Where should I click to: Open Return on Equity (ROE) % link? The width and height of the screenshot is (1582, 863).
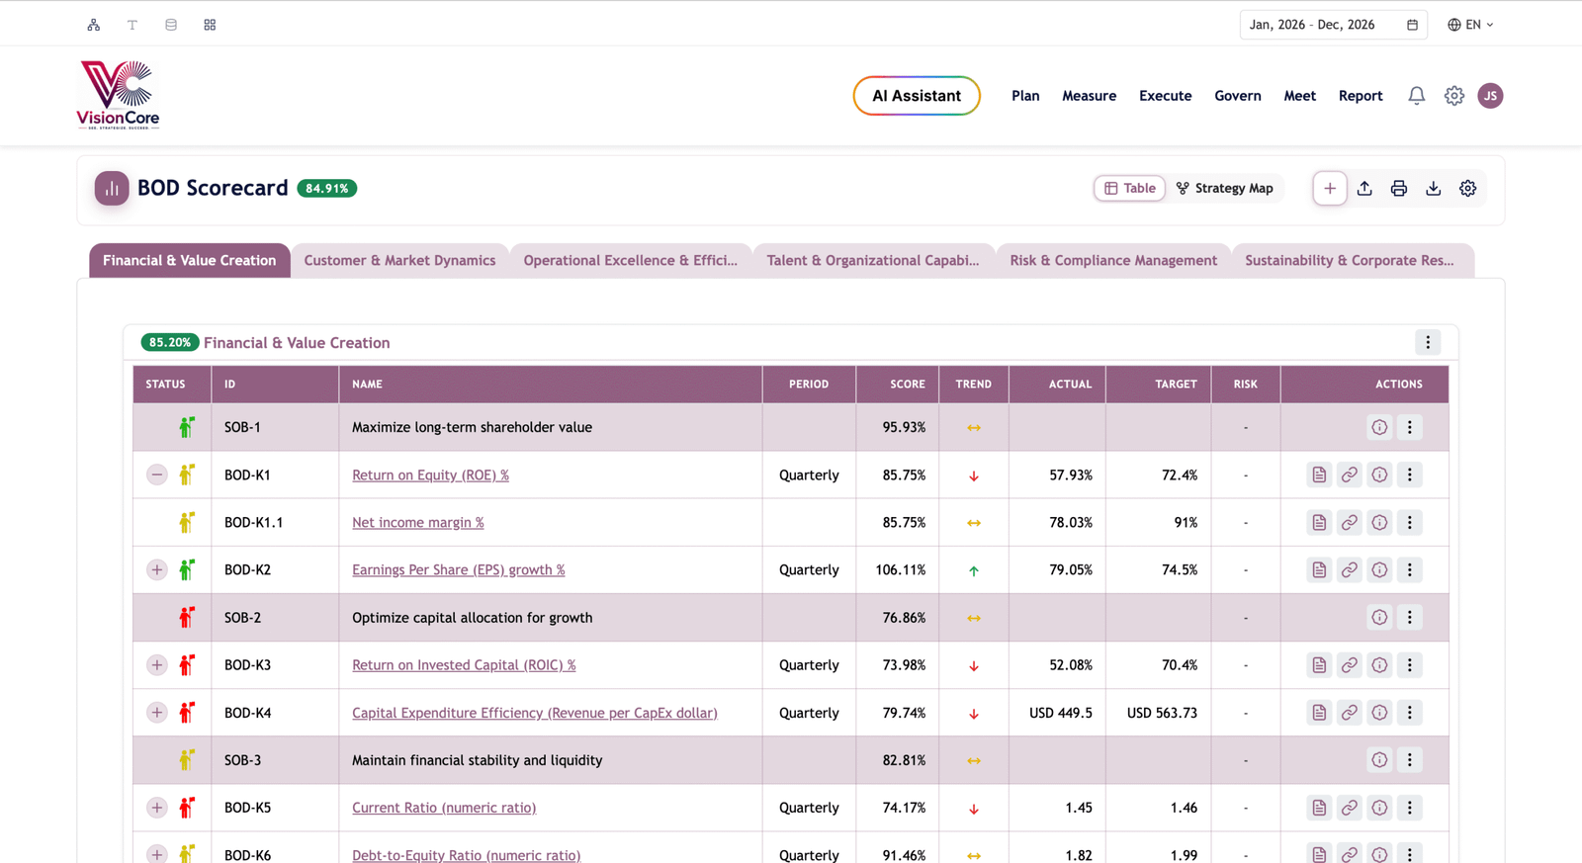pyautogui.click(x=430, y=475)
